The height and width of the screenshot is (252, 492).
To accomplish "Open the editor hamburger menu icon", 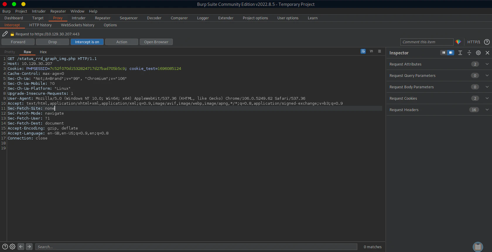I will click(380, 51).
